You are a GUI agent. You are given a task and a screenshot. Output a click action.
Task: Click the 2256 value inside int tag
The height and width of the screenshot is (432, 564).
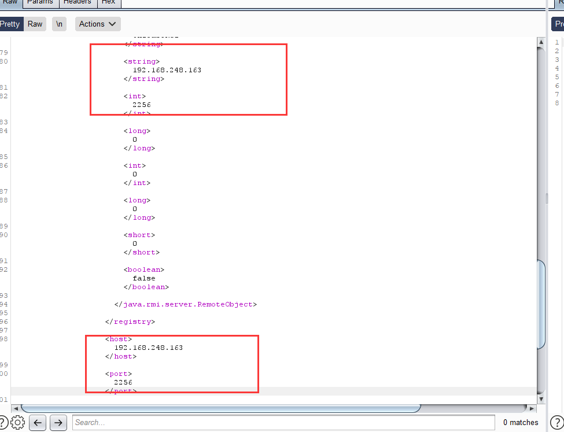tap(142, 105)
